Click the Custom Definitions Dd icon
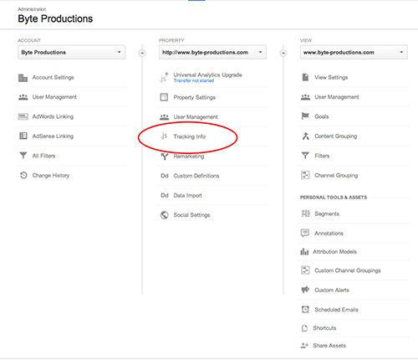The width and height of the screenshot is (418, 360). (x=165, y=176)
